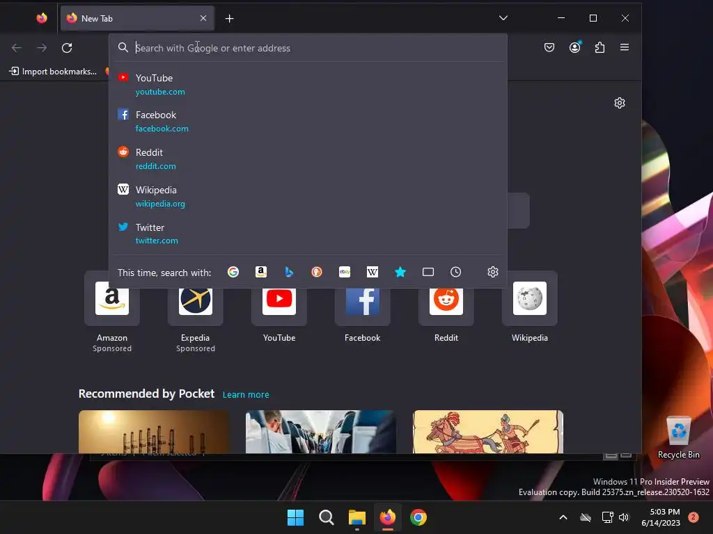Search this time with Amazon
This screenshot has height=534, width=713.
coord(261,272)
